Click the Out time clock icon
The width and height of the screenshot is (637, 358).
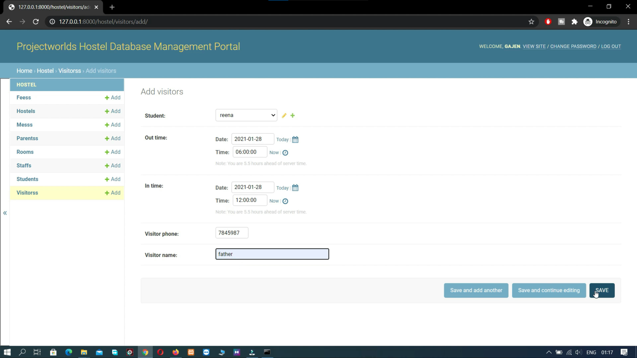(285, 153)
